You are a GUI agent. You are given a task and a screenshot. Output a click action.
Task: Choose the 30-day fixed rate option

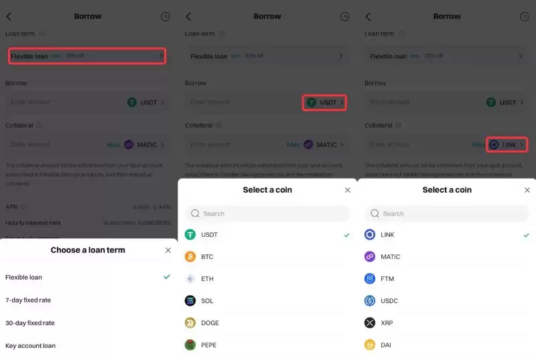30,323
